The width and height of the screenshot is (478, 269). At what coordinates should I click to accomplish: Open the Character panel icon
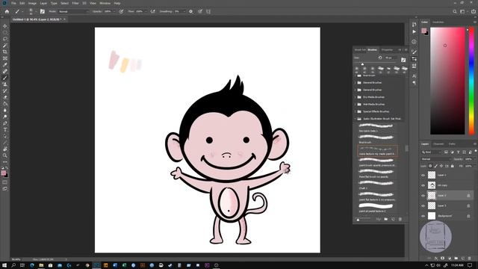coord(414,75)
